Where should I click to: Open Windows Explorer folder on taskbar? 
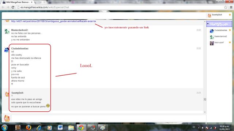[71, 128]
